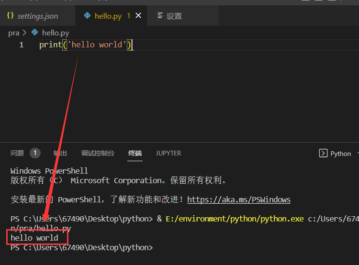Switch to the settings.json editor tab
Viewport: 359px width, 265px height.
pyautogui.click(x=37, y=16)
